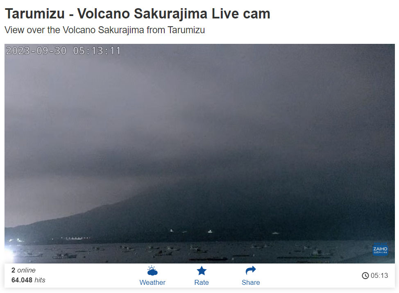Click the "2 online" viewer count
399x293 pixels.
pyautogui.click(x=23, y=270)
